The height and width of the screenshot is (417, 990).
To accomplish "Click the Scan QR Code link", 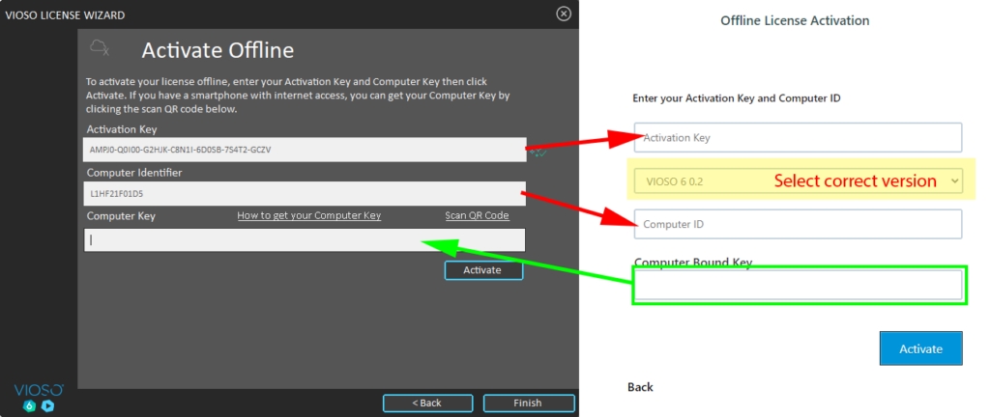I will pos(477,216).
